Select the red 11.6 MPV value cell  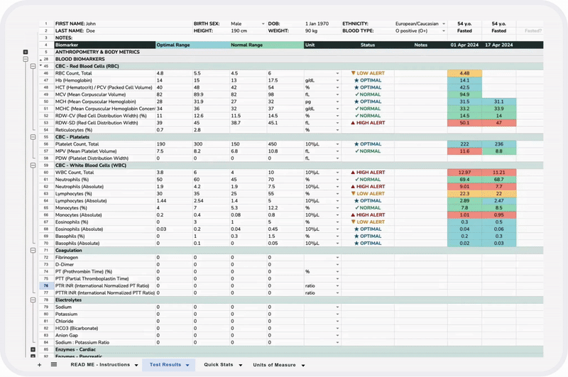click(464, 151)
